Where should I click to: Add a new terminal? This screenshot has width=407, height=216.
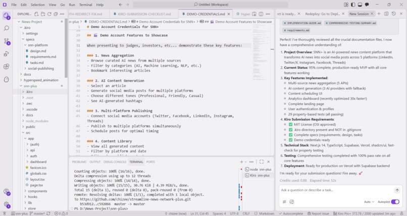[x=241, y=162]
